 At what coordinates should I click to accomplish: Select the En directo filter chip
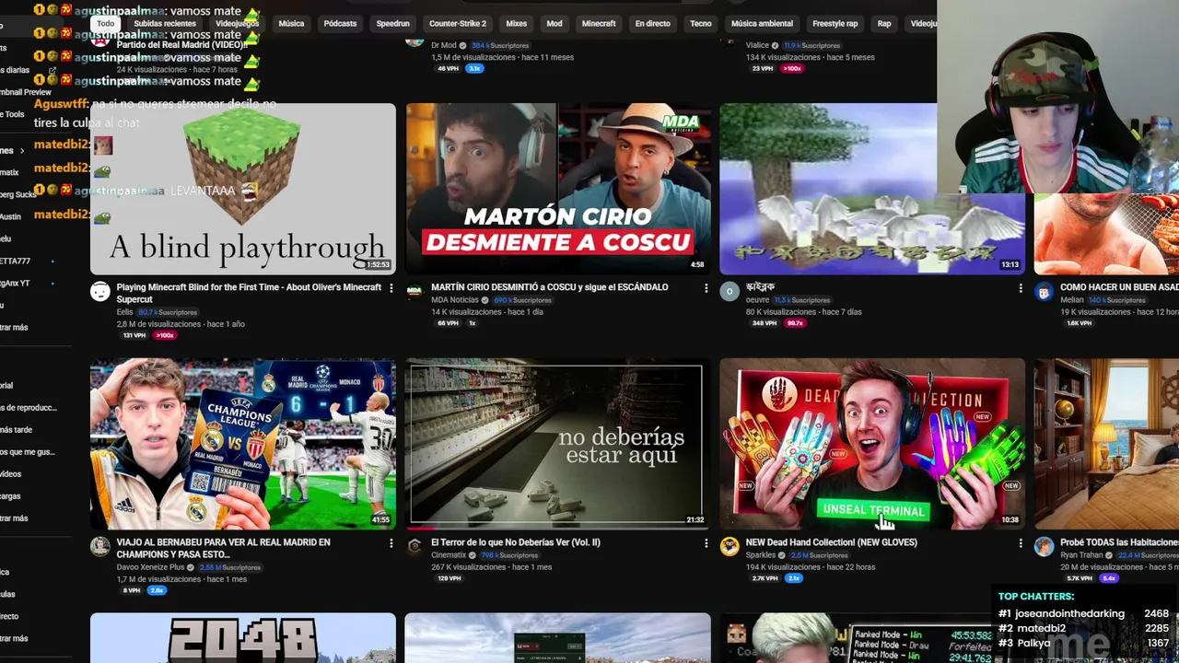pos(652,23)
